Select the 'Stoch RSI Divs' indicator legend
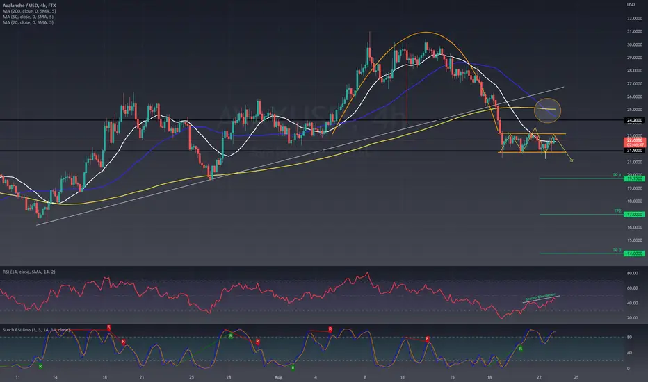648x382 pixels. [36, 329]
